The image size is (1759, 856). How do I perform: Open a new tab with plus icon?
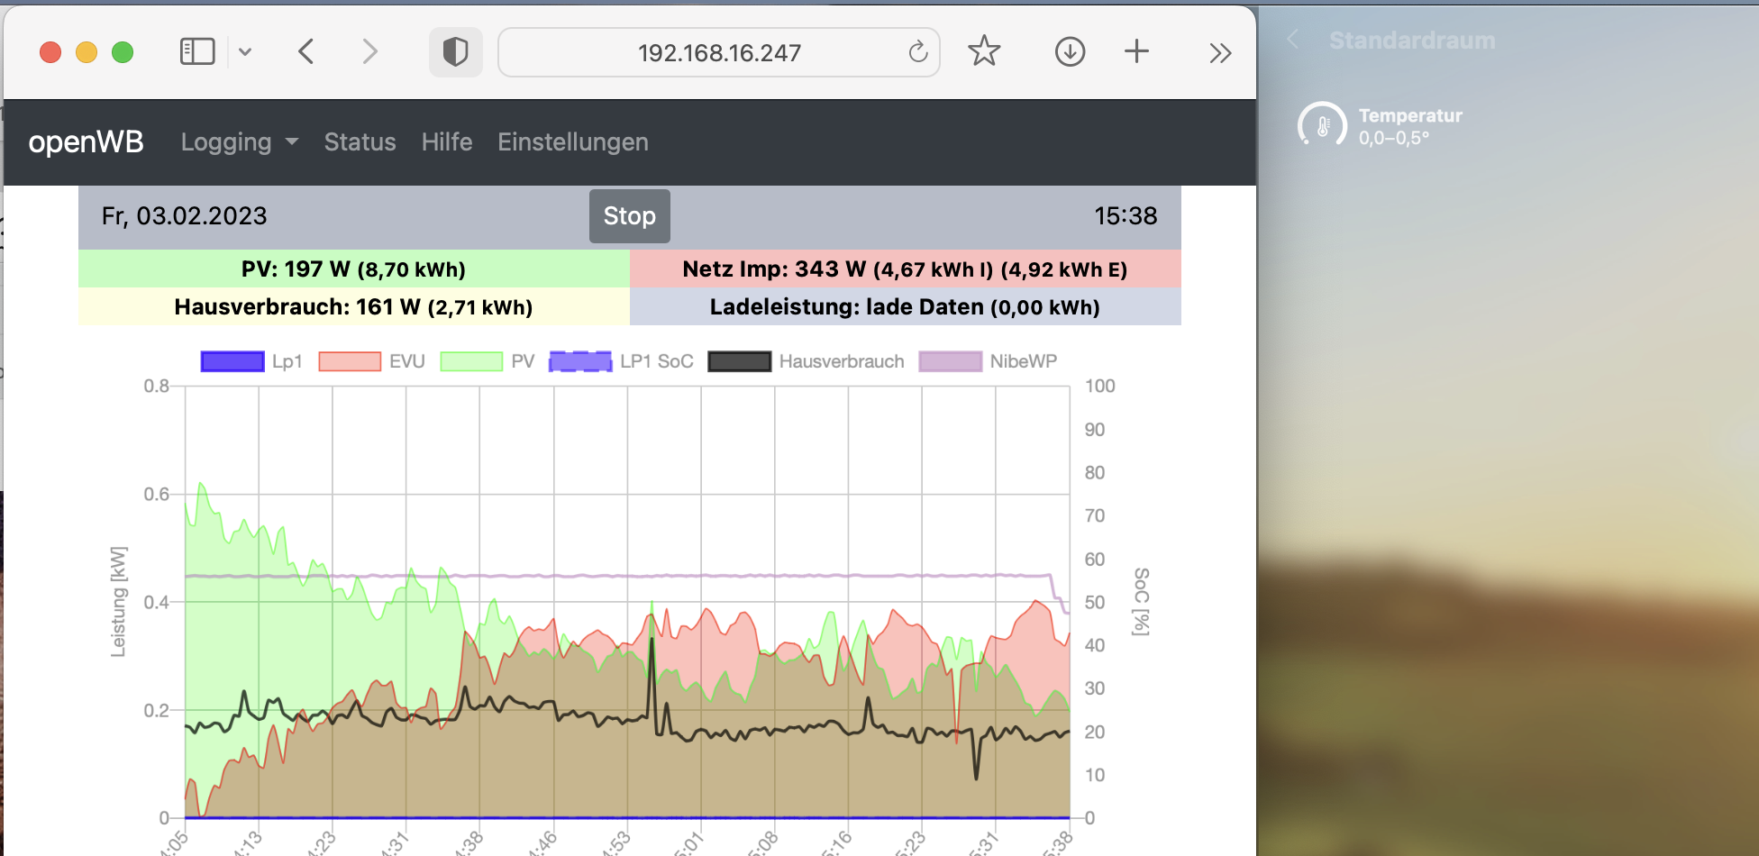coord(1136,51)
